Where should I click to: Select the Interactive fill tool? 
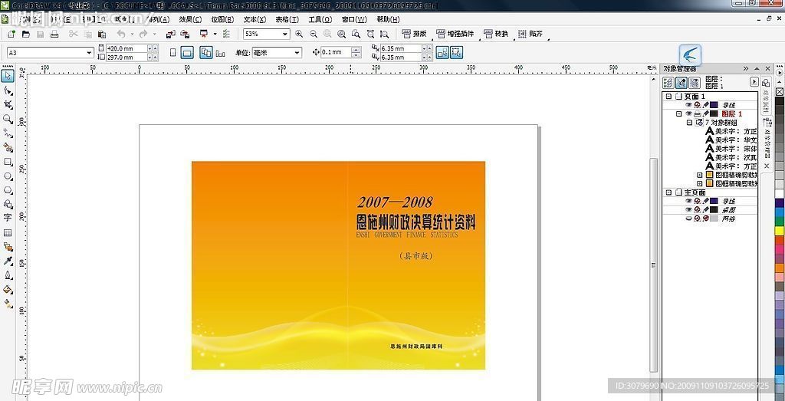8,304
